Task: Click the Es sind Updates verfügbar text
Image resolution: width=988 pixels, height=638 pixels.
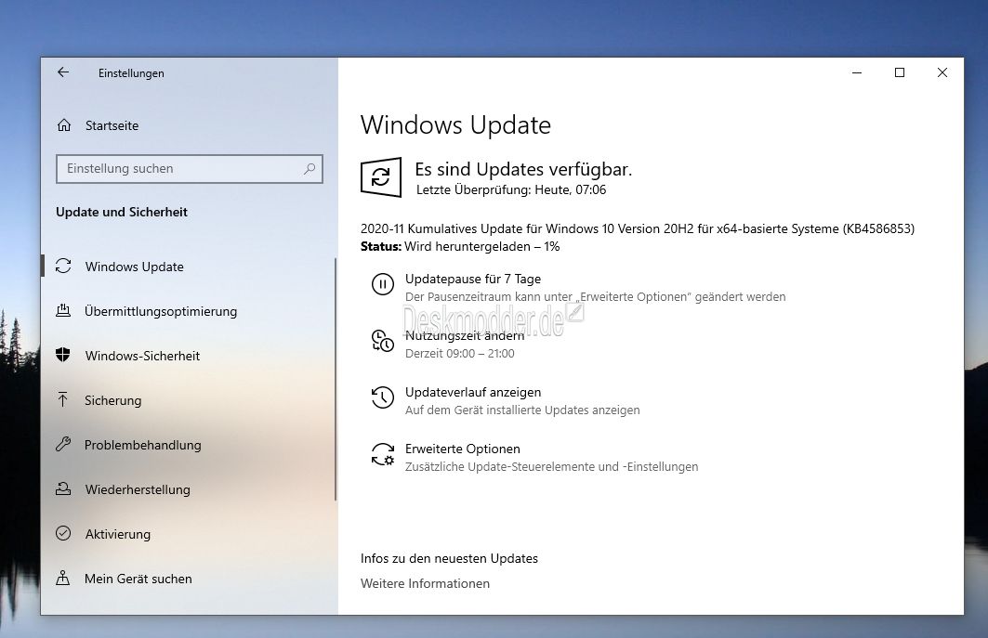Action: pyautogui.click(x=523, y=169)
